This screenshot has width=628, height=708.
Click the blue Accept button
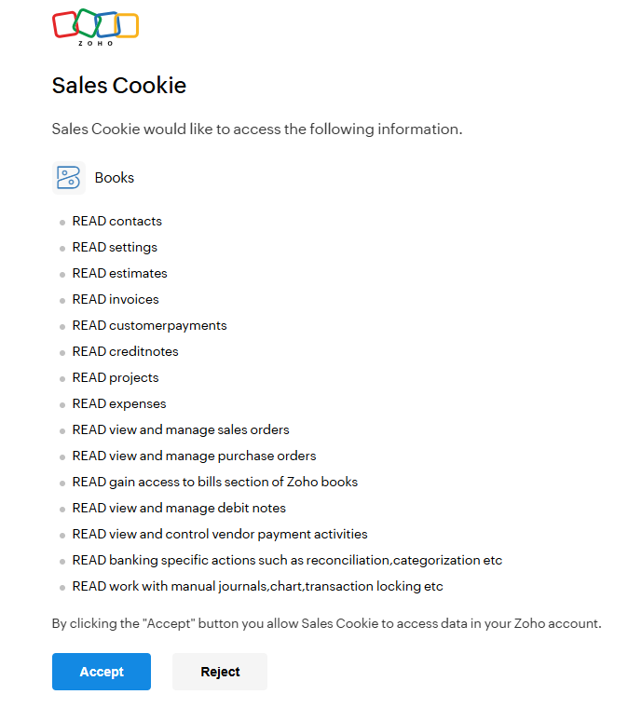coord(102,672)
